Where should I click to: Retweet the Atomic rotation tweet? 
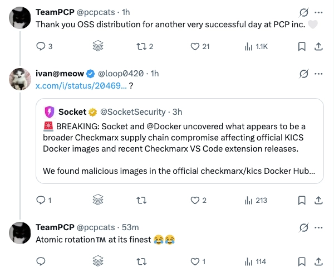(x=141, y=261)
